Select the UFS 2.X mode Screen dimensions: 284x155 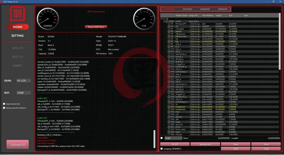click(18, 48)
